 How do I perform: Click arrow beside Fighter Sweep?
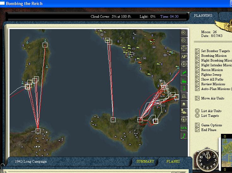[197, 75]
